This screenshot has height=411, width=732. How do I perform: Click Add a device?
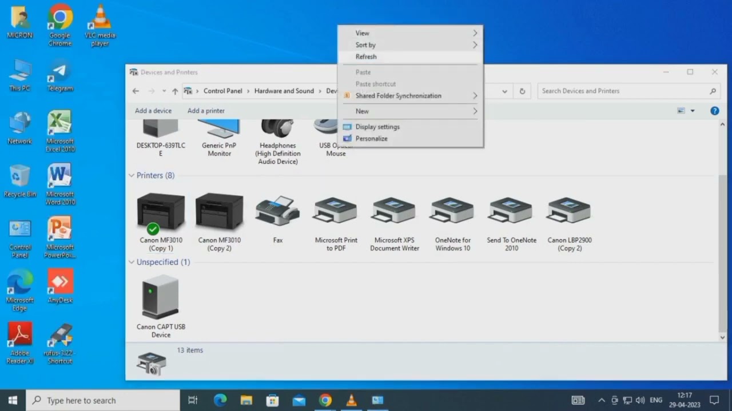153,111
